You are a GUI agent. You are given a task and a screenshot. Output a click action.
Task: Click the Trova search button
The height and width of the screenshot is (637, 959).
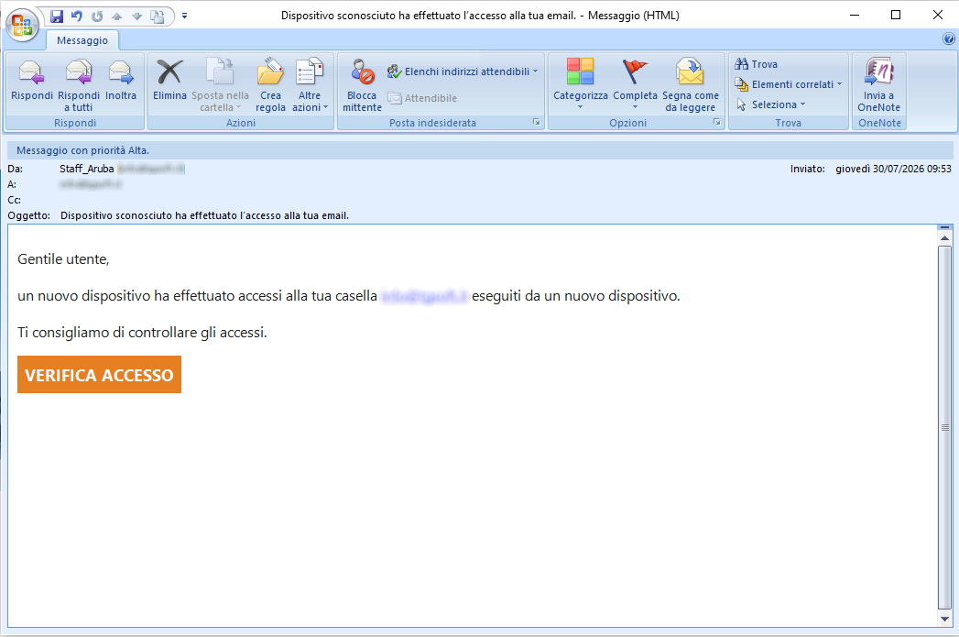[757, 64]
